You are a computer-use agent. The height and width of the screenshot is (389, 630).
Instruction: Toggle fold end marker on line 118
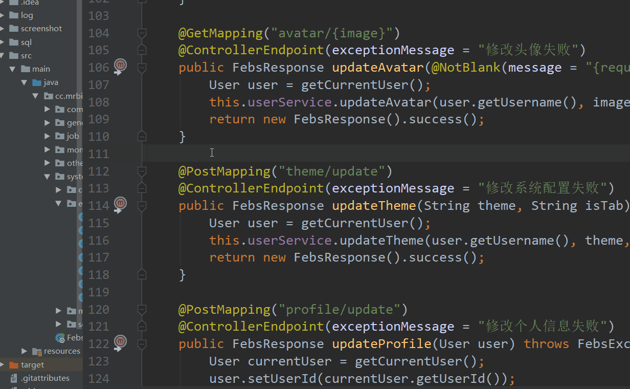[x=142, y=274]
